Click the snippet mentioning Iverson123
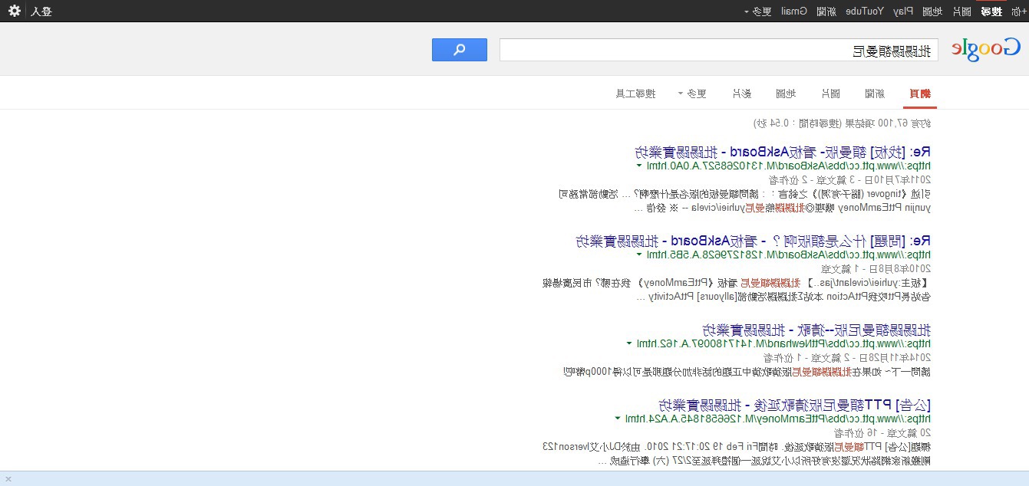The width and height of the screenshot is (1029, 486). click(x=736, y=446)
